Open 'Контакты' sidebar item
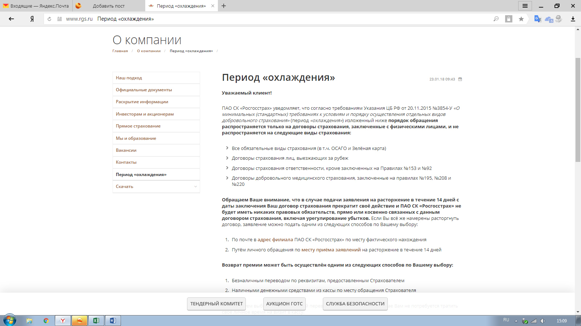 tap(156, 162)
